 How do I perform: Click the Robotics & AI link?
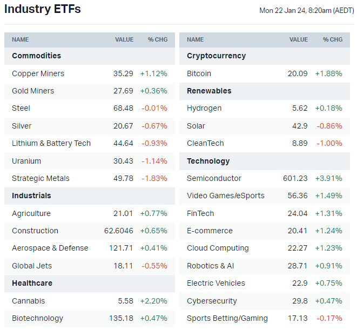coord(211,266)
